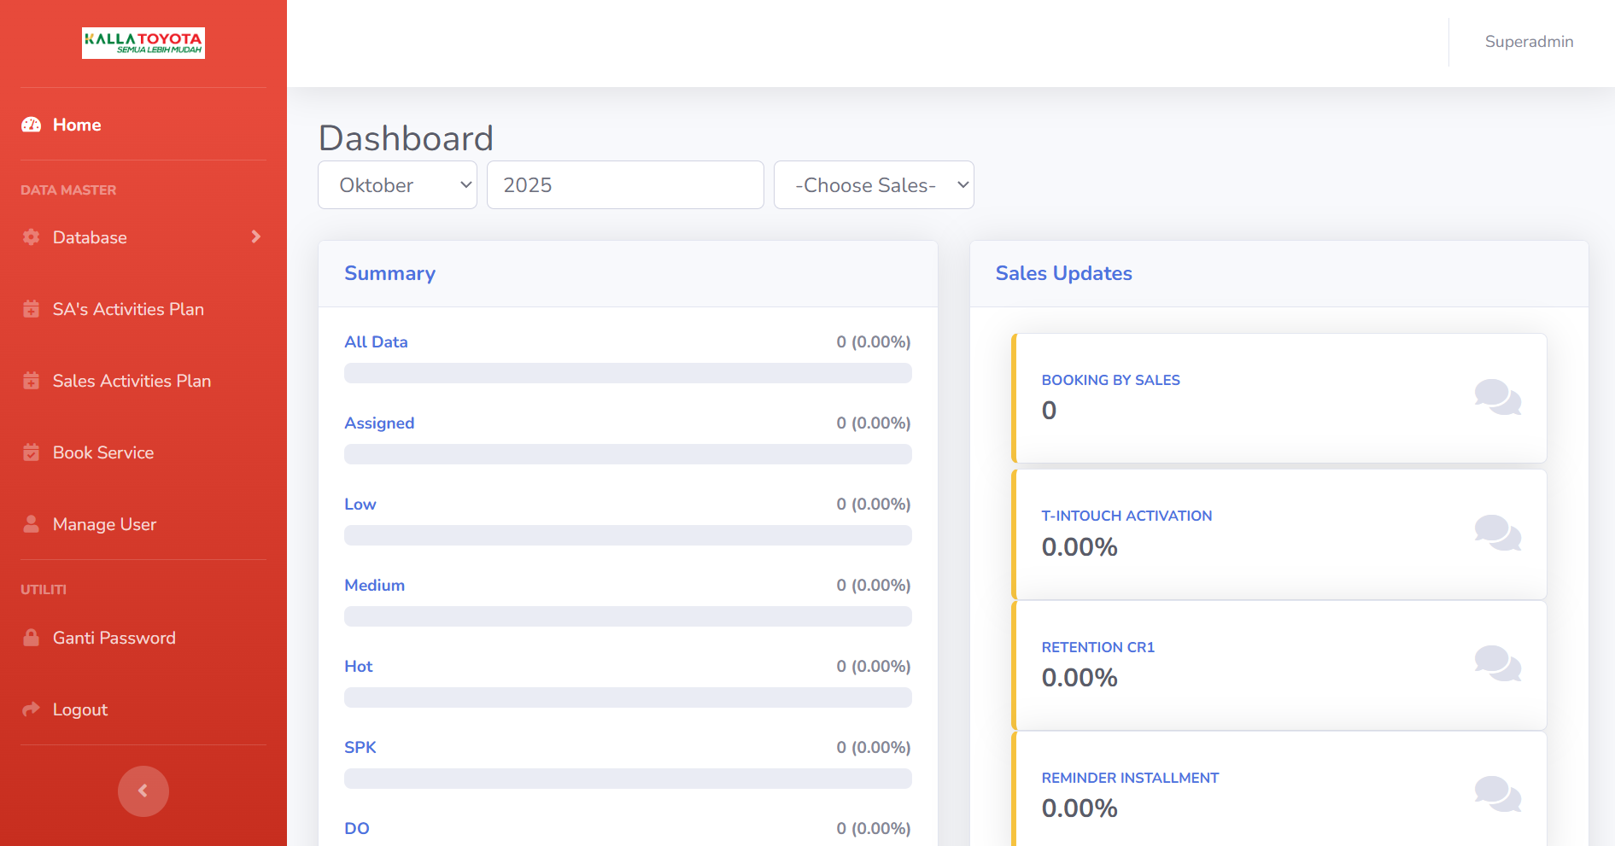Click the T-INTOUCH ACTIVATION card

[x=1279, y=534]
